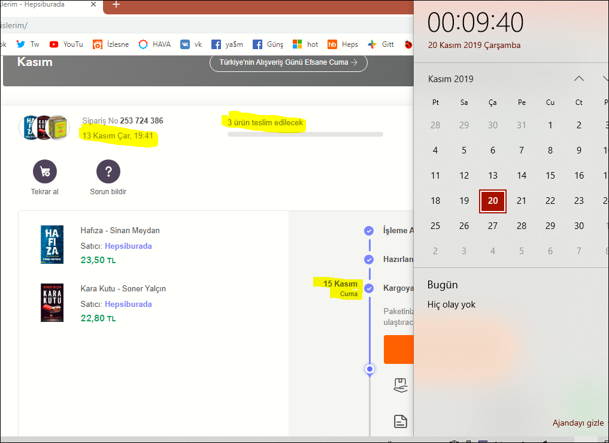Click the ladybug bookmark icon
Screen dimensions: 609x443
pos(408,44)
